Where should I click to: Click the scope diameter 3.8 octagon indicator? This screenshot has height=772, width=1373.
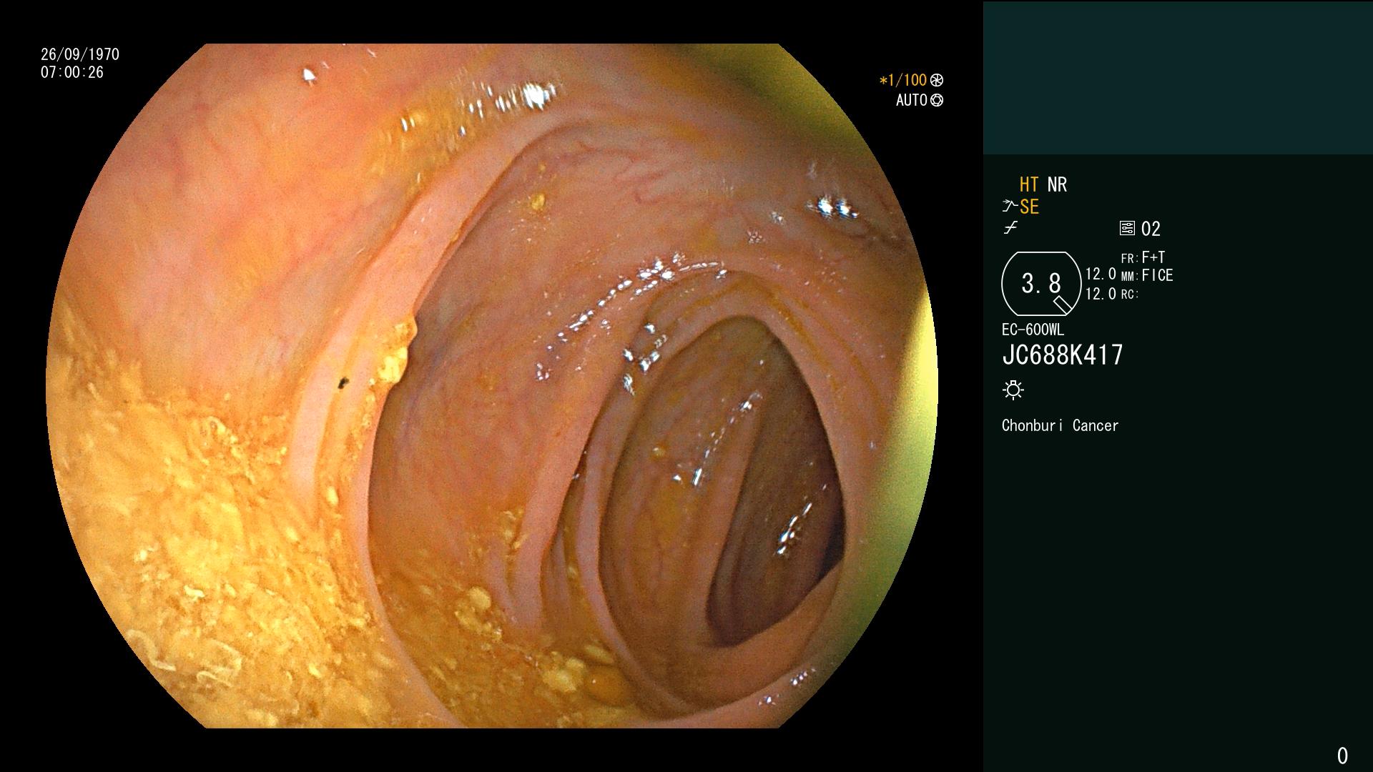tap(1041, 284)
